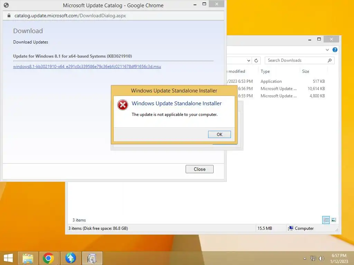
Task: Click the Close button in Download dialog
Action: pos(199,169)
